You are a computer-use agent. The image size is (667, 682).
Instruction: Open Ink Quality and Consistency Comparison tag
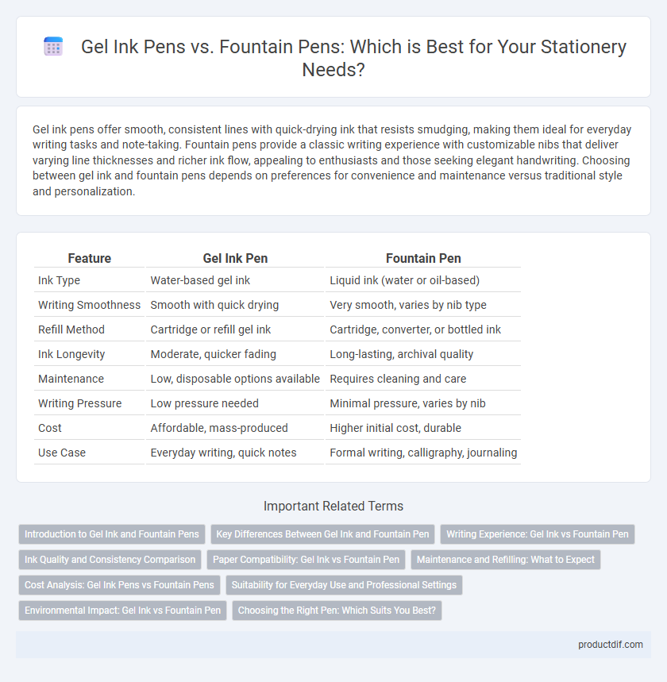coord(110,560)
